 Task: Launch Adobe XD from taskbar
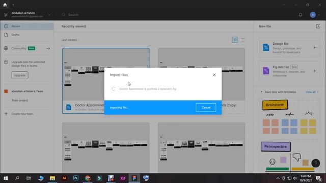click(x=123, y=178)
